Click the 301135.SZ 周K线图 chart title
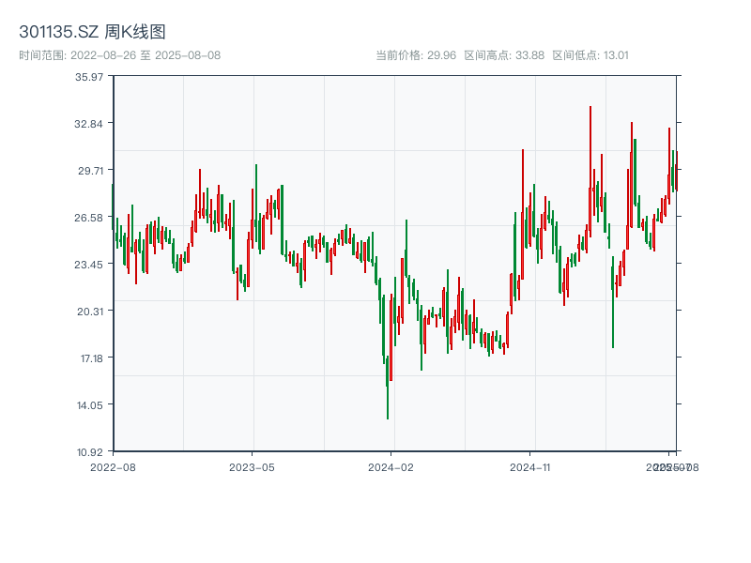Viewport: 751px width, 563px height. pyautogui.click(x=92, y=32)
